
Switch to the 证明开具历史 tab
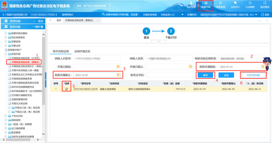(x=82, y=51)
